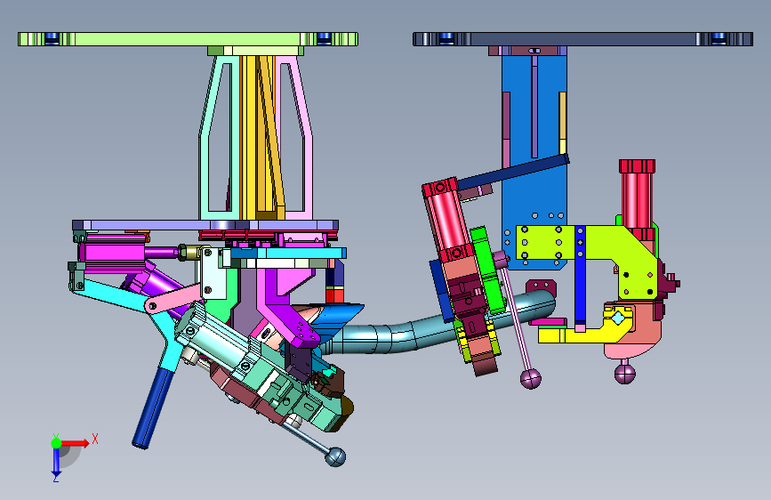The width and height of the screenshot is (771, 500).
Task: Select the lavender horizontal base plate
Action: pyautogui.click(x=205, y=225)
